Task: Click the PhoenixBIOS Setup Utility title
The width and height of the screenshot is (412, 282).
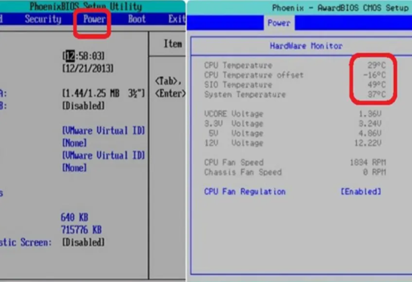Action: coord(86,6)
